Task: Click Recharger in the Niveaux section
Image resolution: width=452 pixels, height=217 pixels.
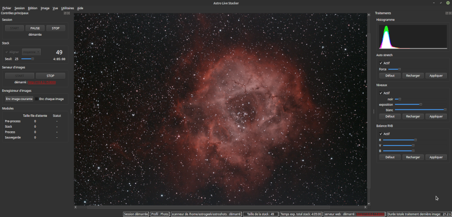Action: [x=413, y=116]
